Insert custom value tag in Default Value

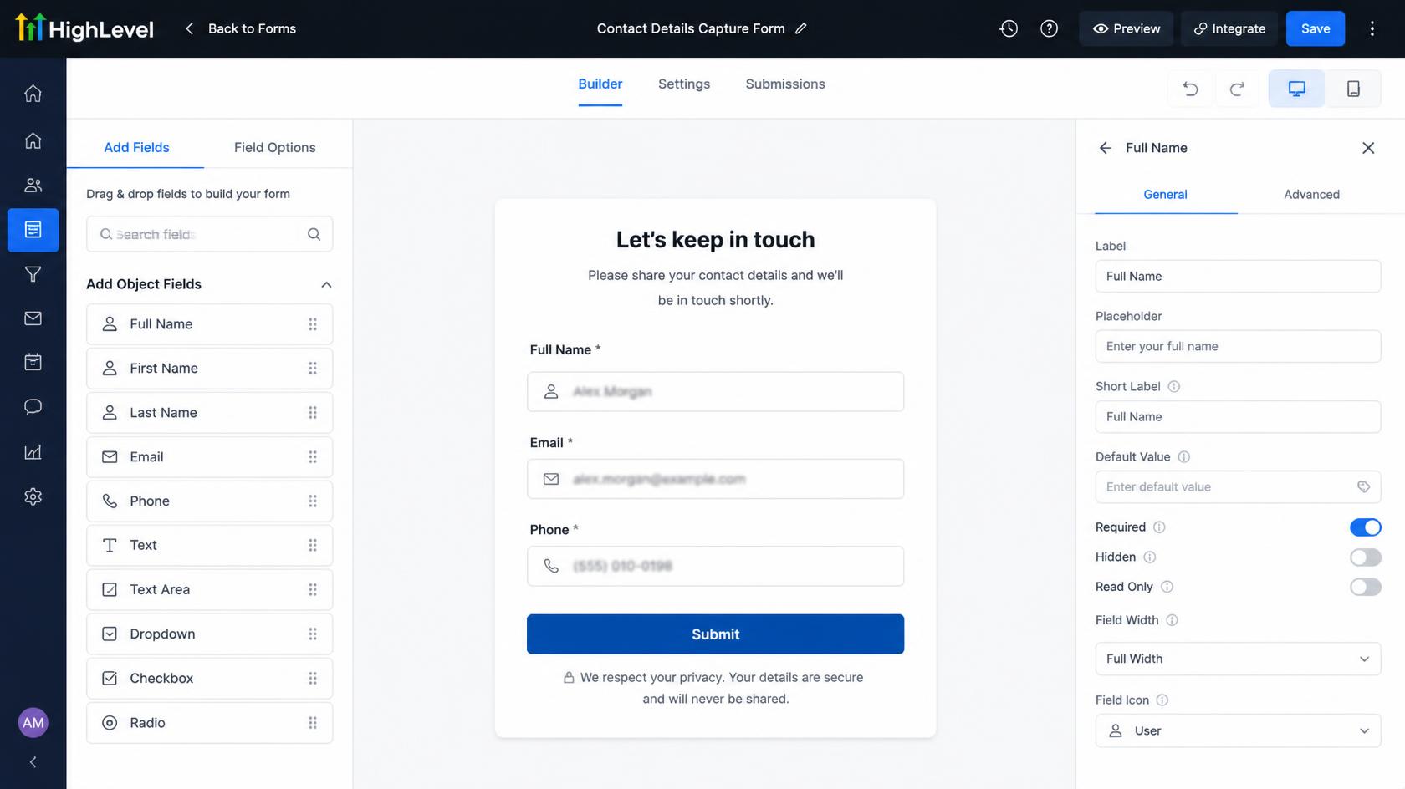(x=1363, y=486)
